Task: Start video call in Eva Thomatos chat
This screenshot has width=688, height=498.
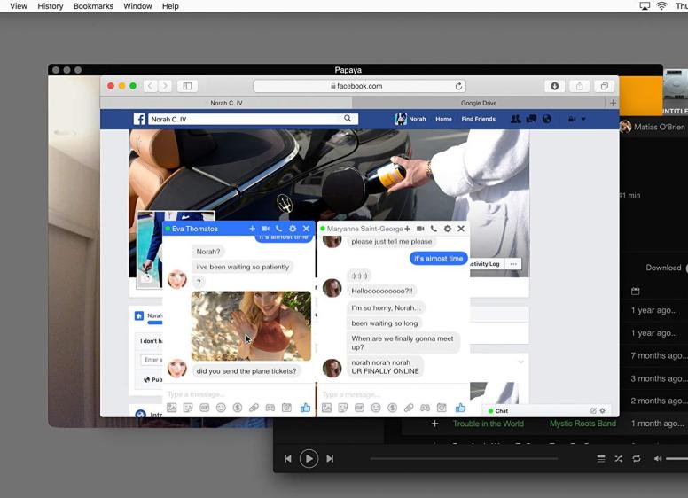Action: click(x=265, y=229)
